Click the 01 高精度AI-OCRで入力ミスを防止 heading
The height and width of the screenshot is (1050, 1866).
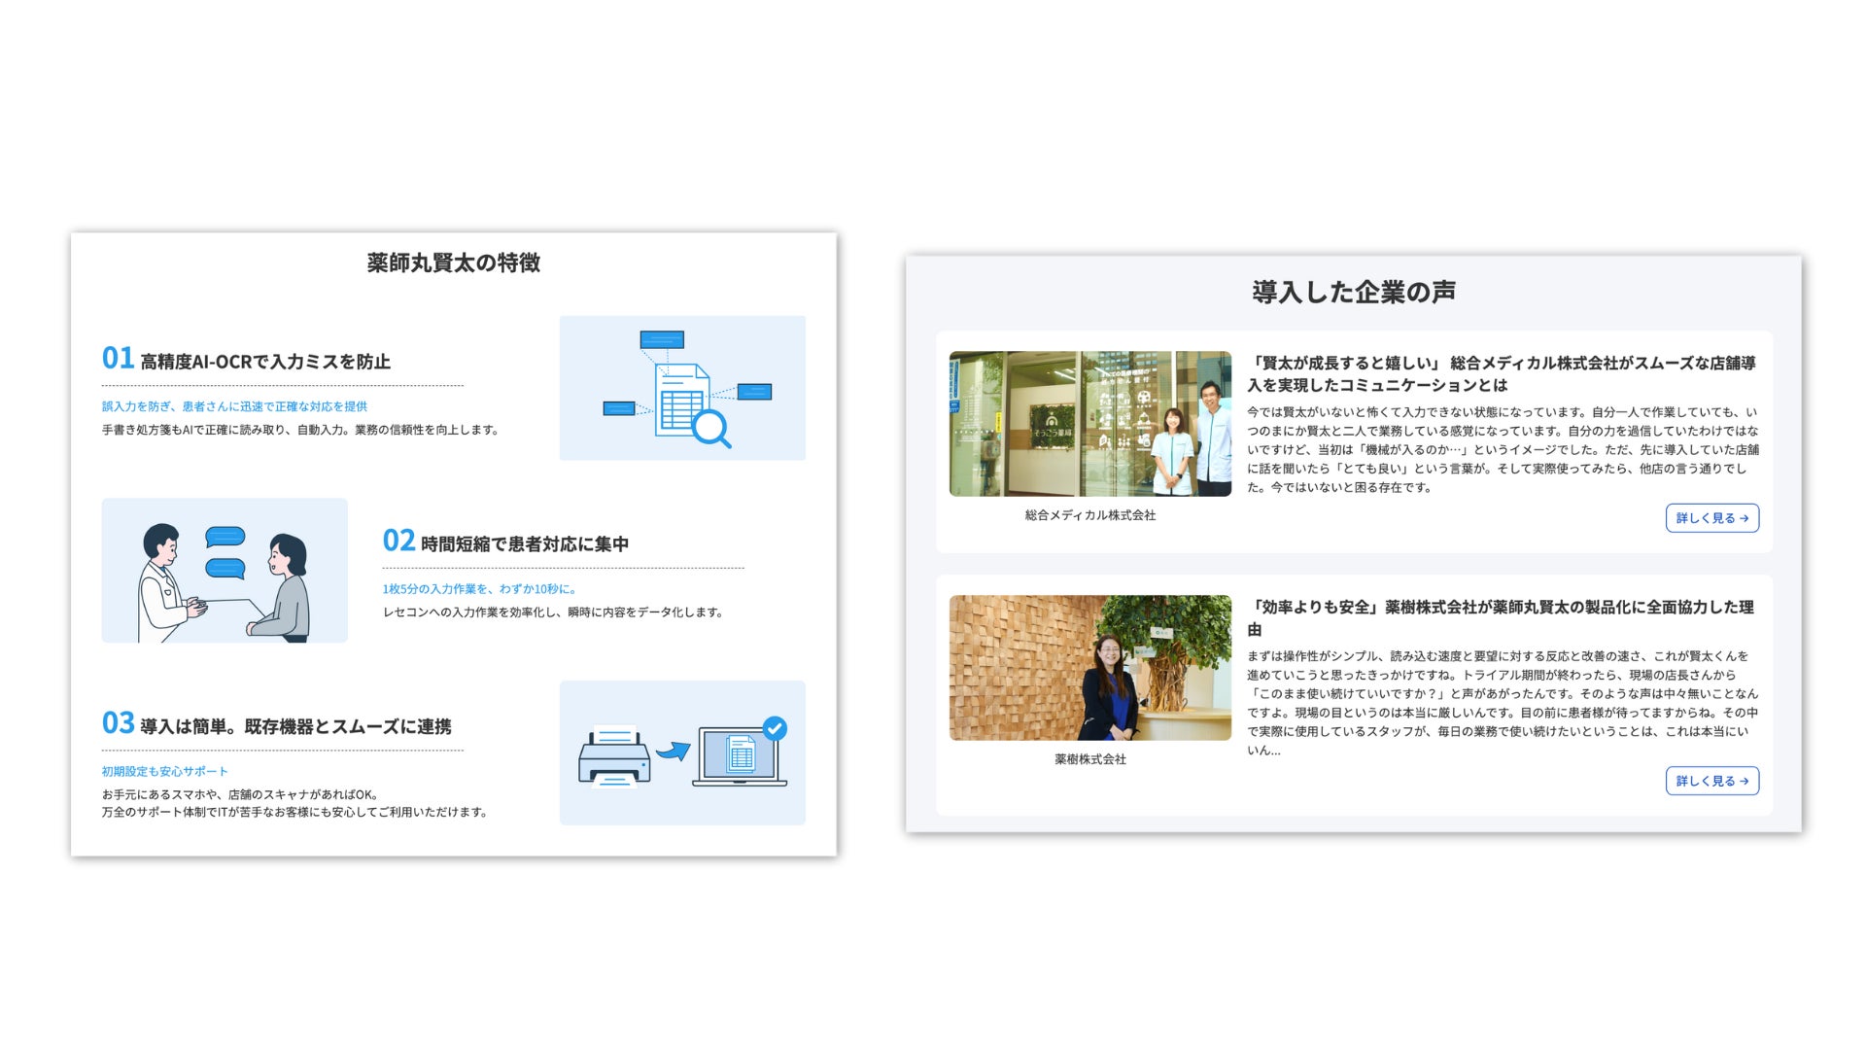[247, 360]
